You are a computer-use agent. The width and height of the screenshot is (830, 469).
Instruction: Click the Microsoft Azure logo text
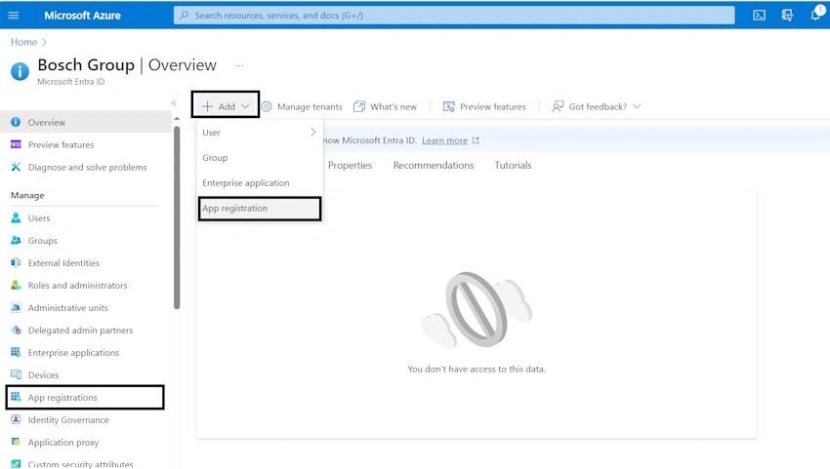coord(83,16)
